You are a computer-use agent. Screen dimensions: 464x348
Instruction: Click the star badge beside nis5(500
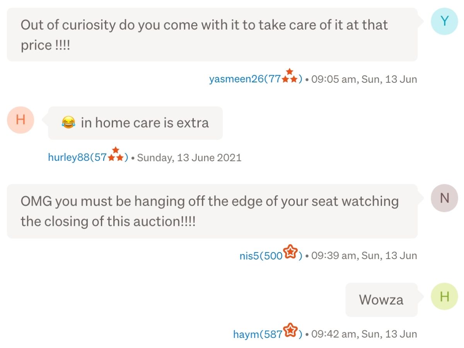pyautogui.click(x=290, y=252)
